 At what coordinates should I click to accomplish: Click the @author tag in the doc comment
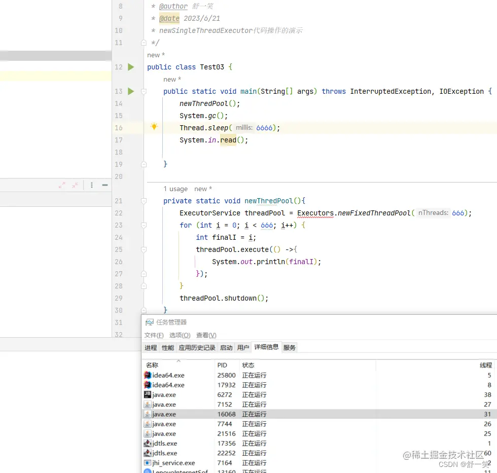173,6
